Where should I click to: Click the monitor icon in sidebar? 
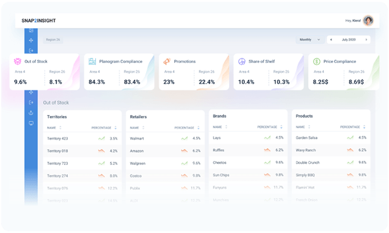(x=31, y=123)
